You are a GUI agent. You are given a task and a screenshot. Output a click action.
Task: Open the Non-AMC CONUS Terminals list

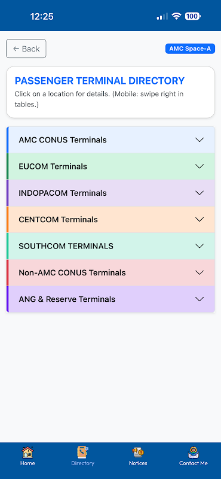(110, 273)
